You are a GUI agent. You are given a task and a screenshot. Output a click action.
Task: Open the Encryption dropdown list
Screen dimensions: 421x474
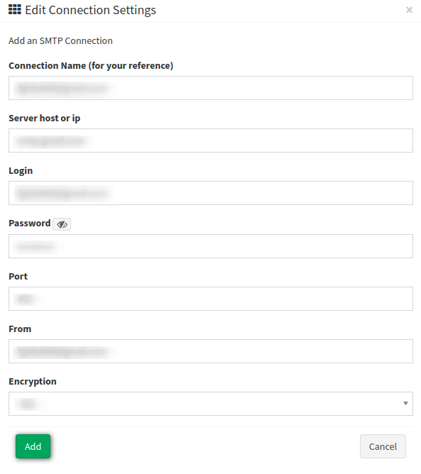click(210, 404)
